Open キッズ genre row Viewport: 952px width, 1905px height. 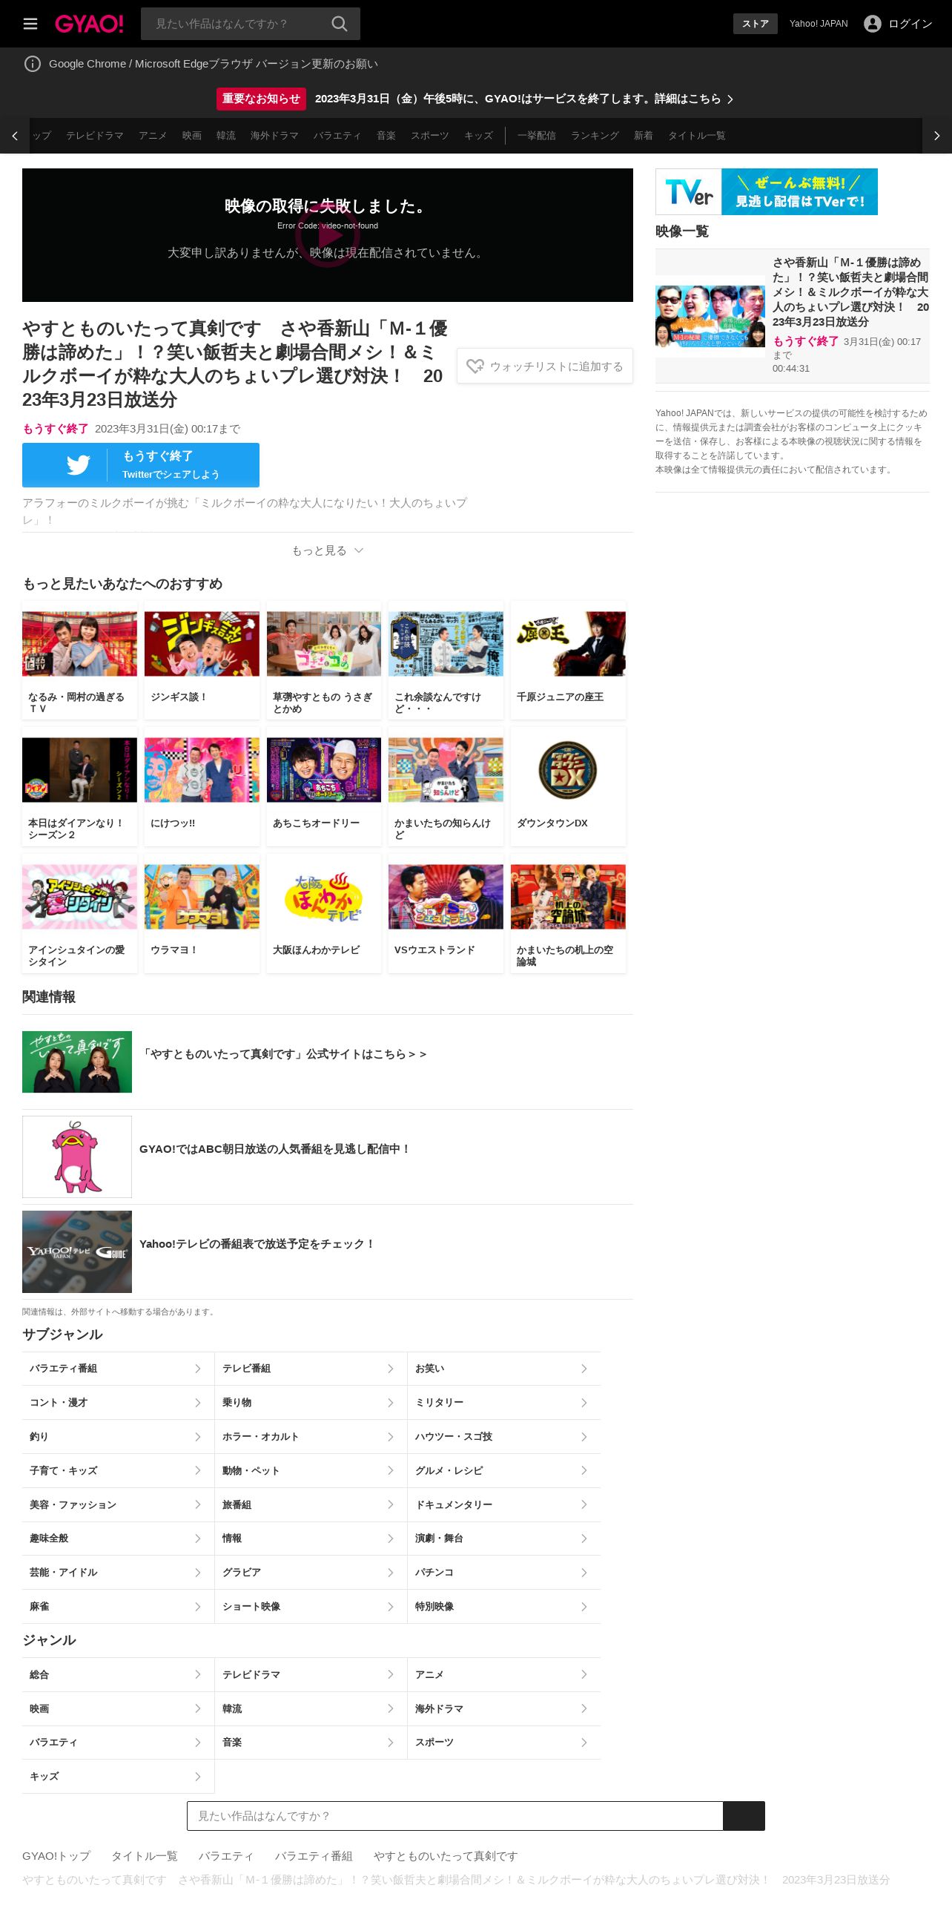[x=118, y=1777]
